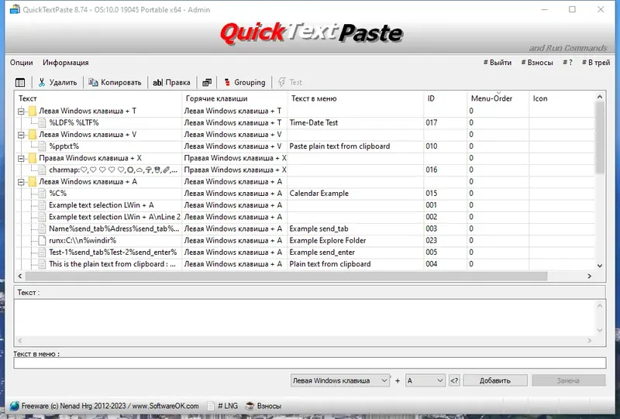This screenshot has height=419, width=620.
Task: Open the www.SoftwareOK.com freeware link
Action: (165, 406)
